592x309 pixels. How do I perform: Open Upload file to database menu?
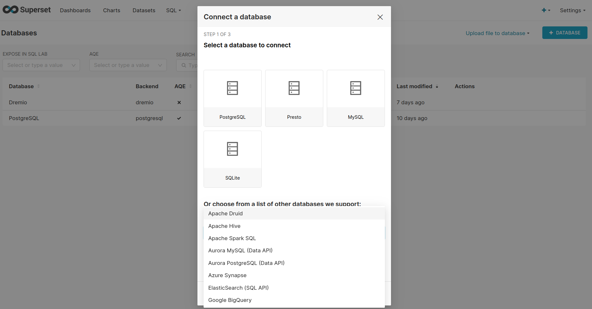(x=497, y=33)
